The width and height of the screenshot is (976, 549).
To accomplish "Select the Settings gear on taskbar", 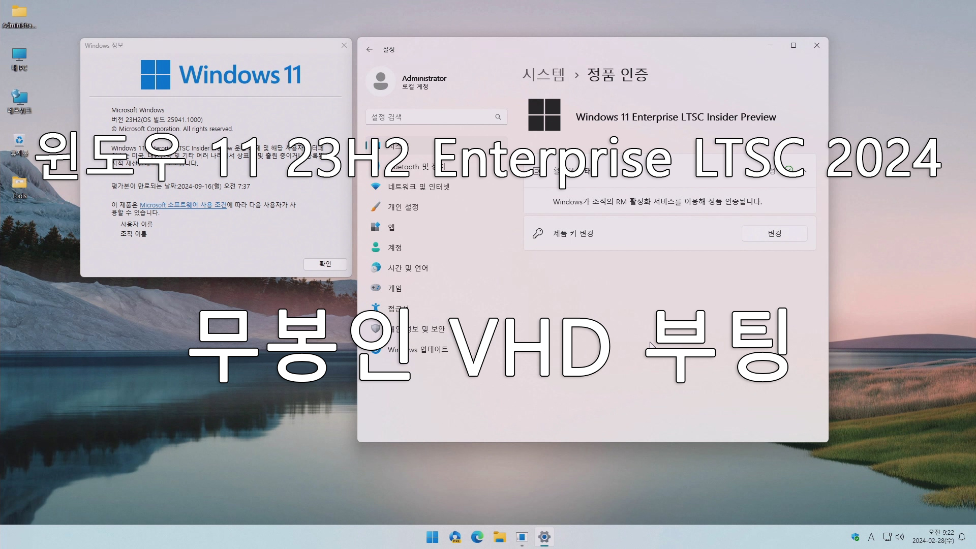I will point(544,537).
